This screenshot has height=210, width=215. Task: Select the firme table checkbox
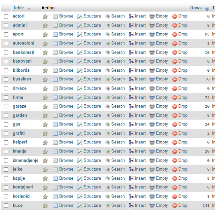click(6, 97)
